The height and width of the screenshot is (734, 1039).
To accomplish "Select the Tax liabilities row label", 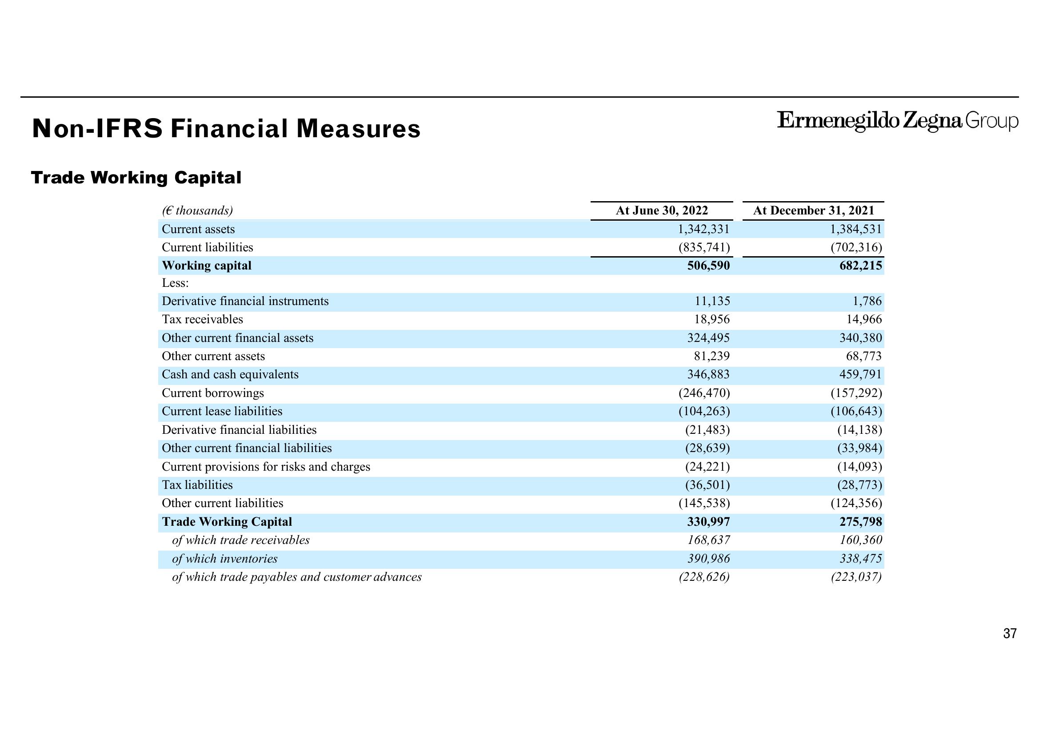I will pyautogui.click(x=197, y=485).
